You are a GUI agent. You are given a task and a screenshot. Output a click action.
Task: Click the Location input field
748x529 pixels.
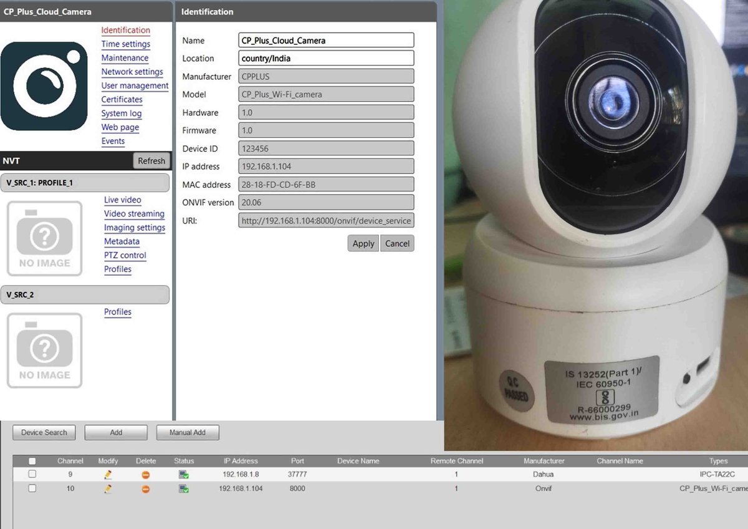326,58
